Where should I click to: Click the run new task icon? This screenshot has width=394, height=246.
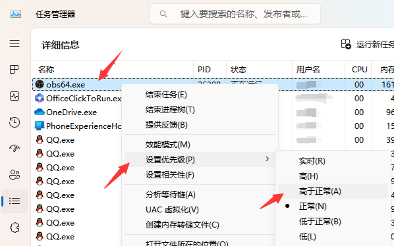[346, 44]
